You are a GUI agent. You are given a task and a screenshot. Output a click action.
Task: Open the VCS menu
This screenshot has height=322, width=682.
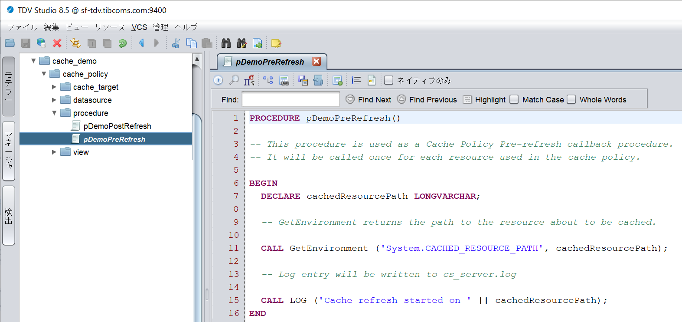[x=139, y=27]
